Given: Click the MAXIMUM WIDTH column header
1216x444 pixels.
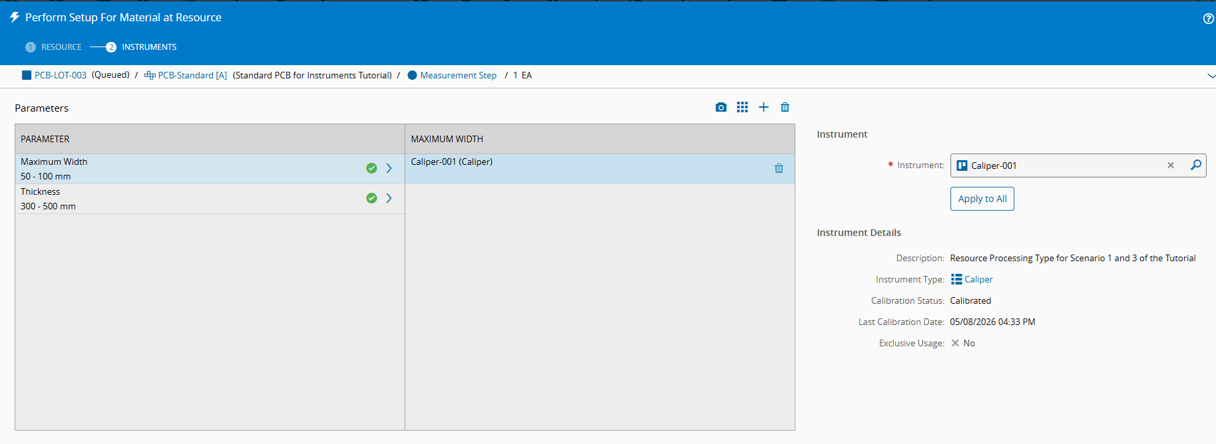Looking at the screenshot, I should click(600, 139).
